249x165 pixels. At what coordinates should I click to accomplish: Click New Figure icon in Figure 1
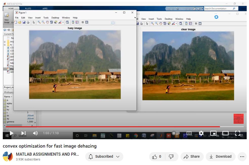click(x=16, y=22)
